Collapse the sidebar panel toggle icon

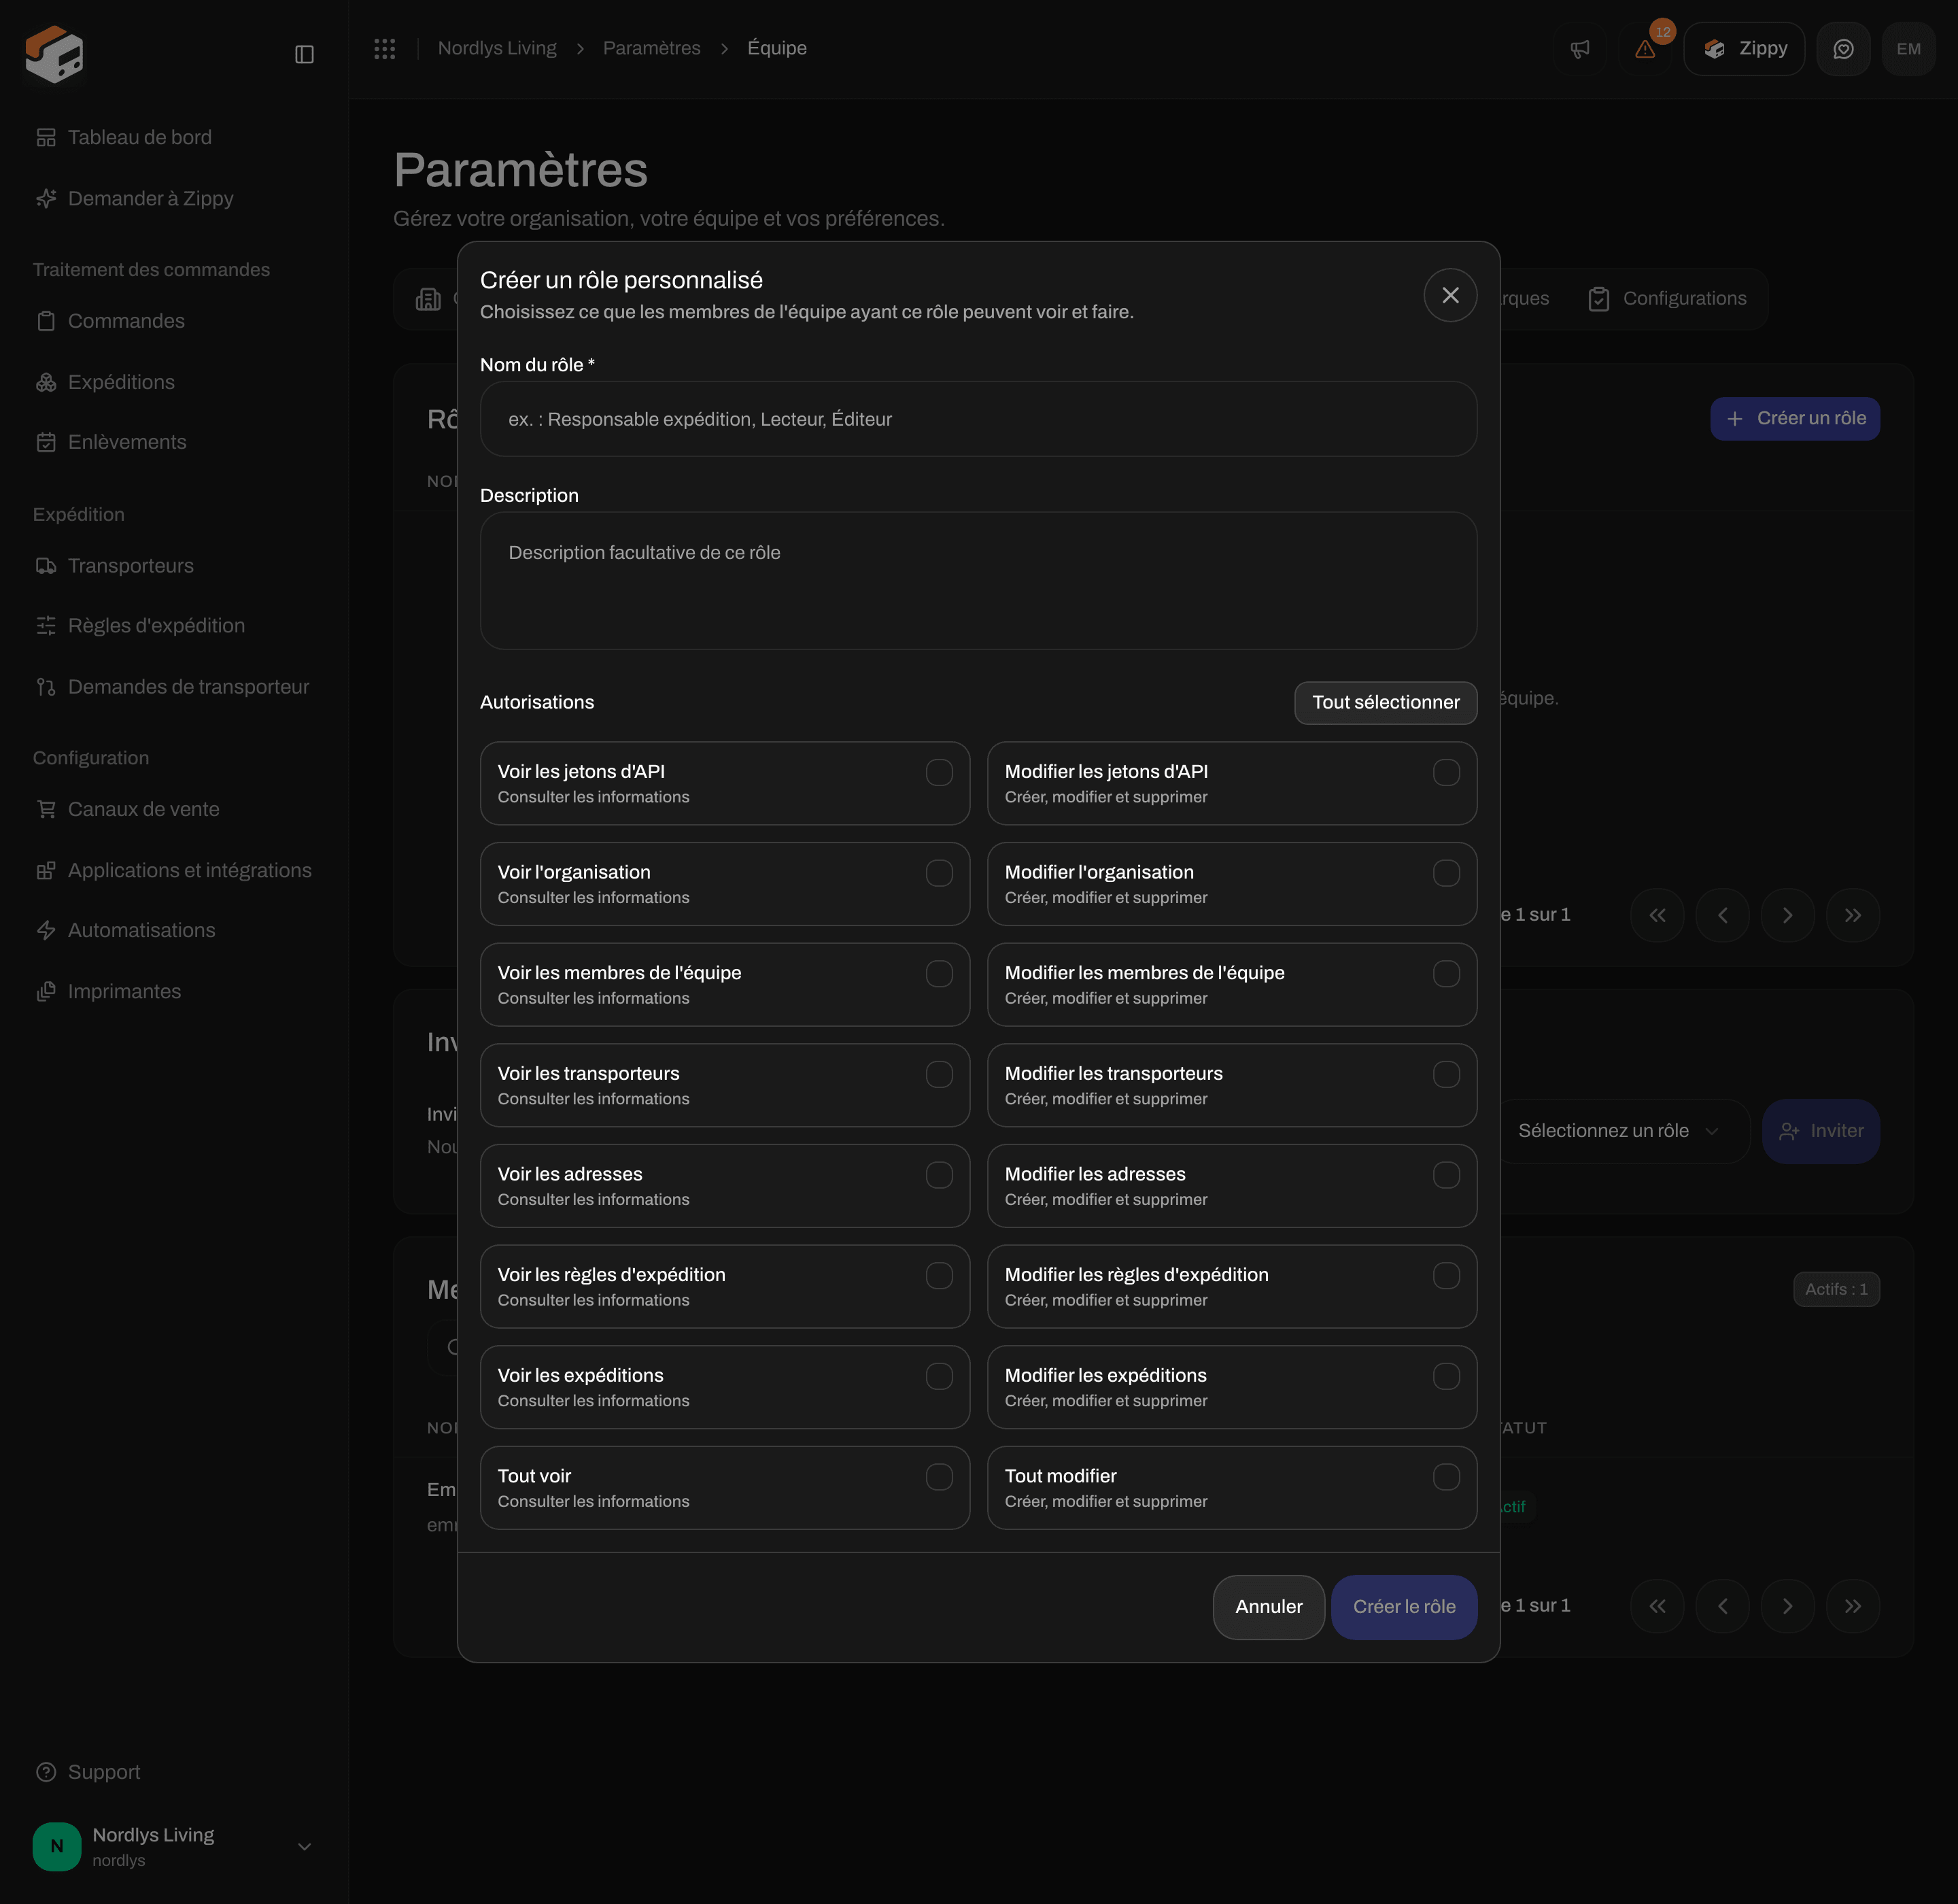click(305, 54)
